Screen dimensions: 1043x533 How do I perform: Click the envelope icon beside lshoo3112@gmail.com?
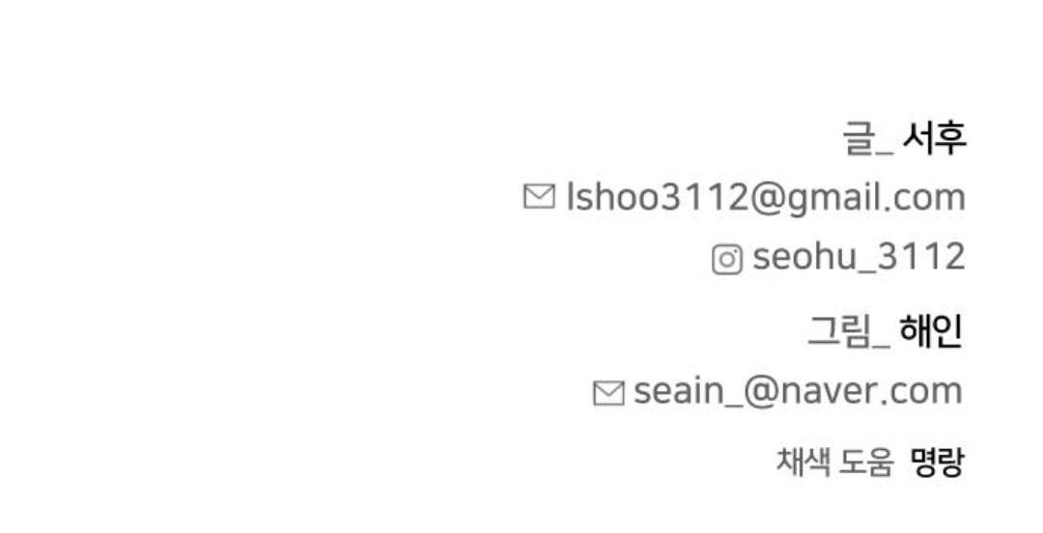pos(539,197)
